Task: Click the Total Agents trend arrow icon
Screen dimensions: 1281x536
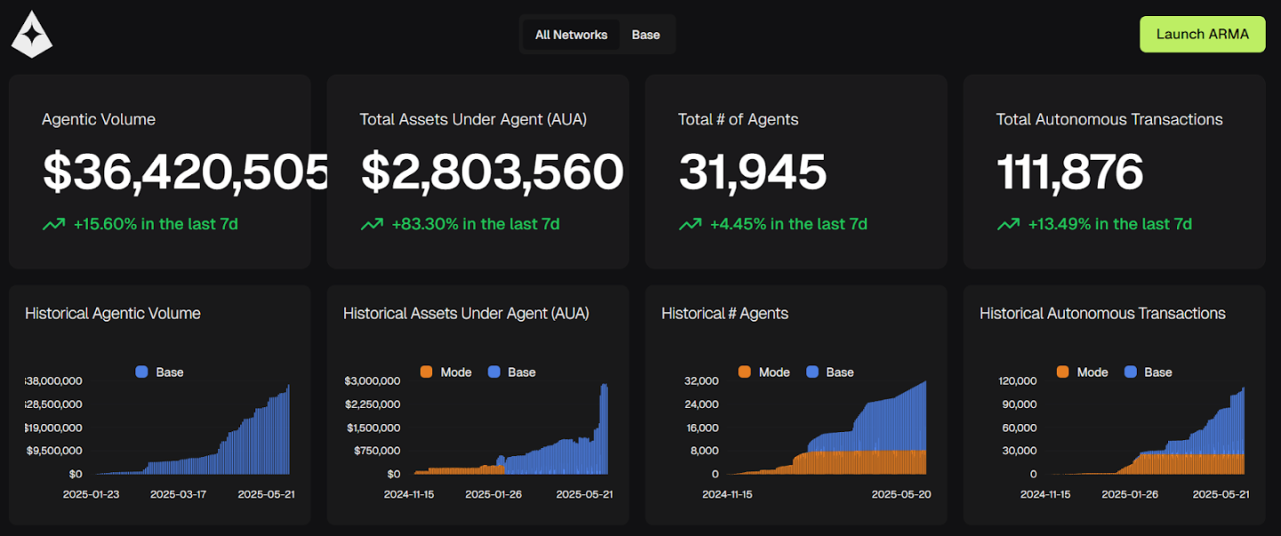Action: click(689, 224)
